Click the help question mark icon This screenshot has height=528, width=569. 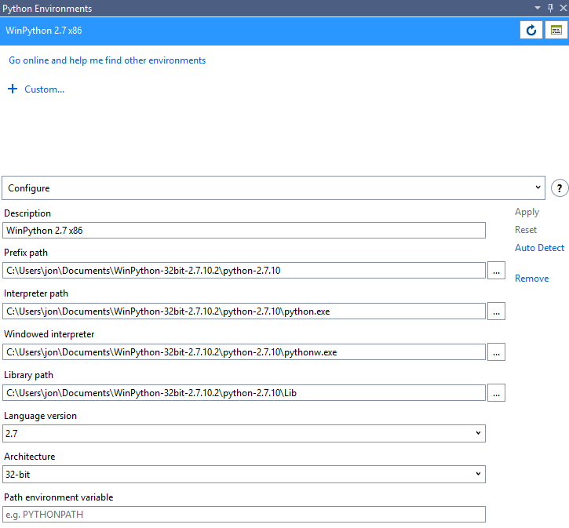559,188
